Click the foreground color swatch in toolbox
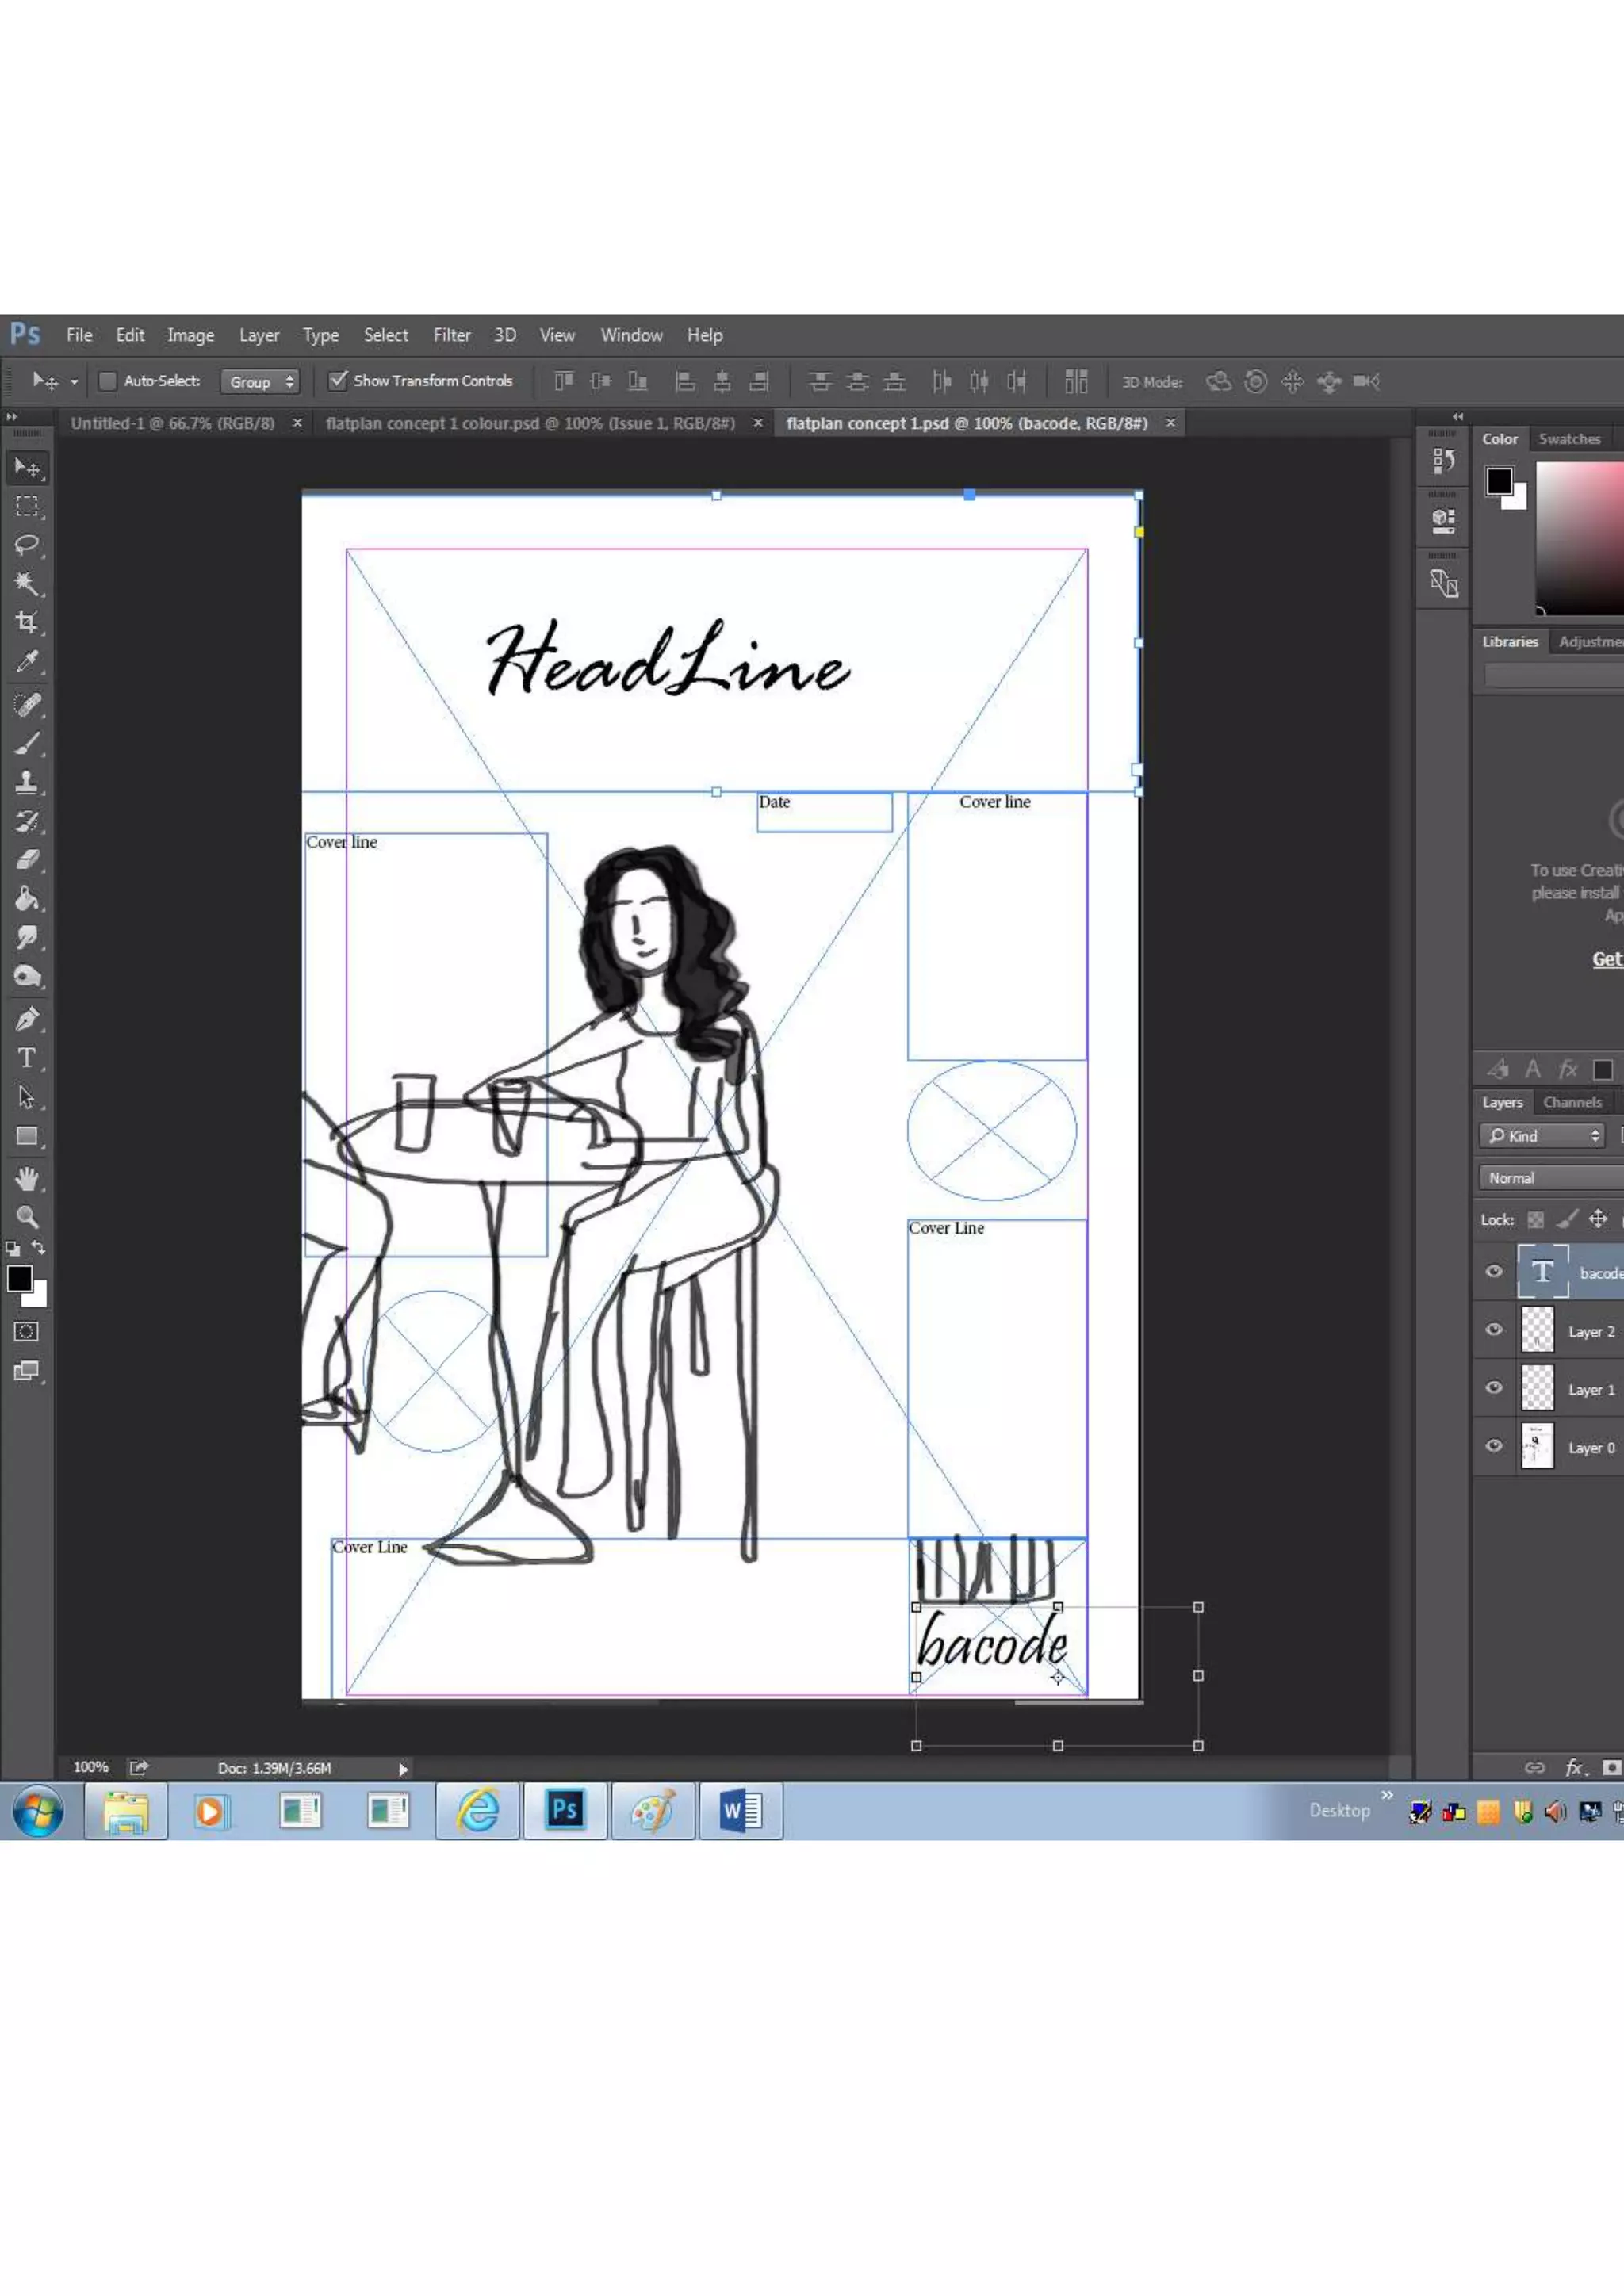 click(18, 1278)
